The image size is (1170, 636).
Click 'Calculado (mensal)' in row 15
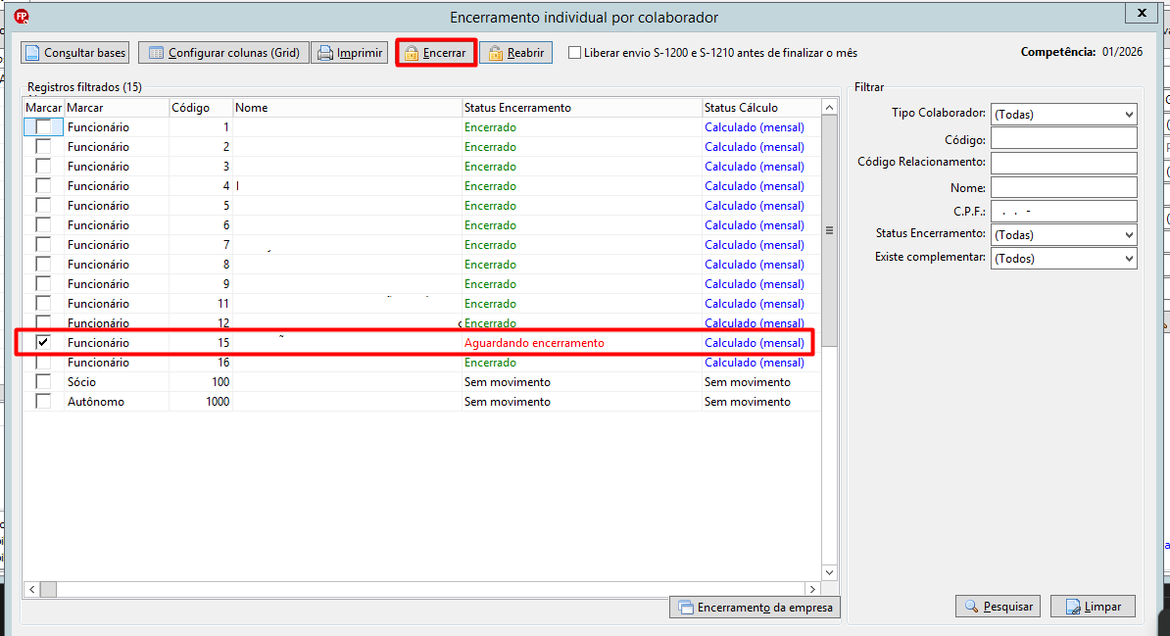coord(755,343)
